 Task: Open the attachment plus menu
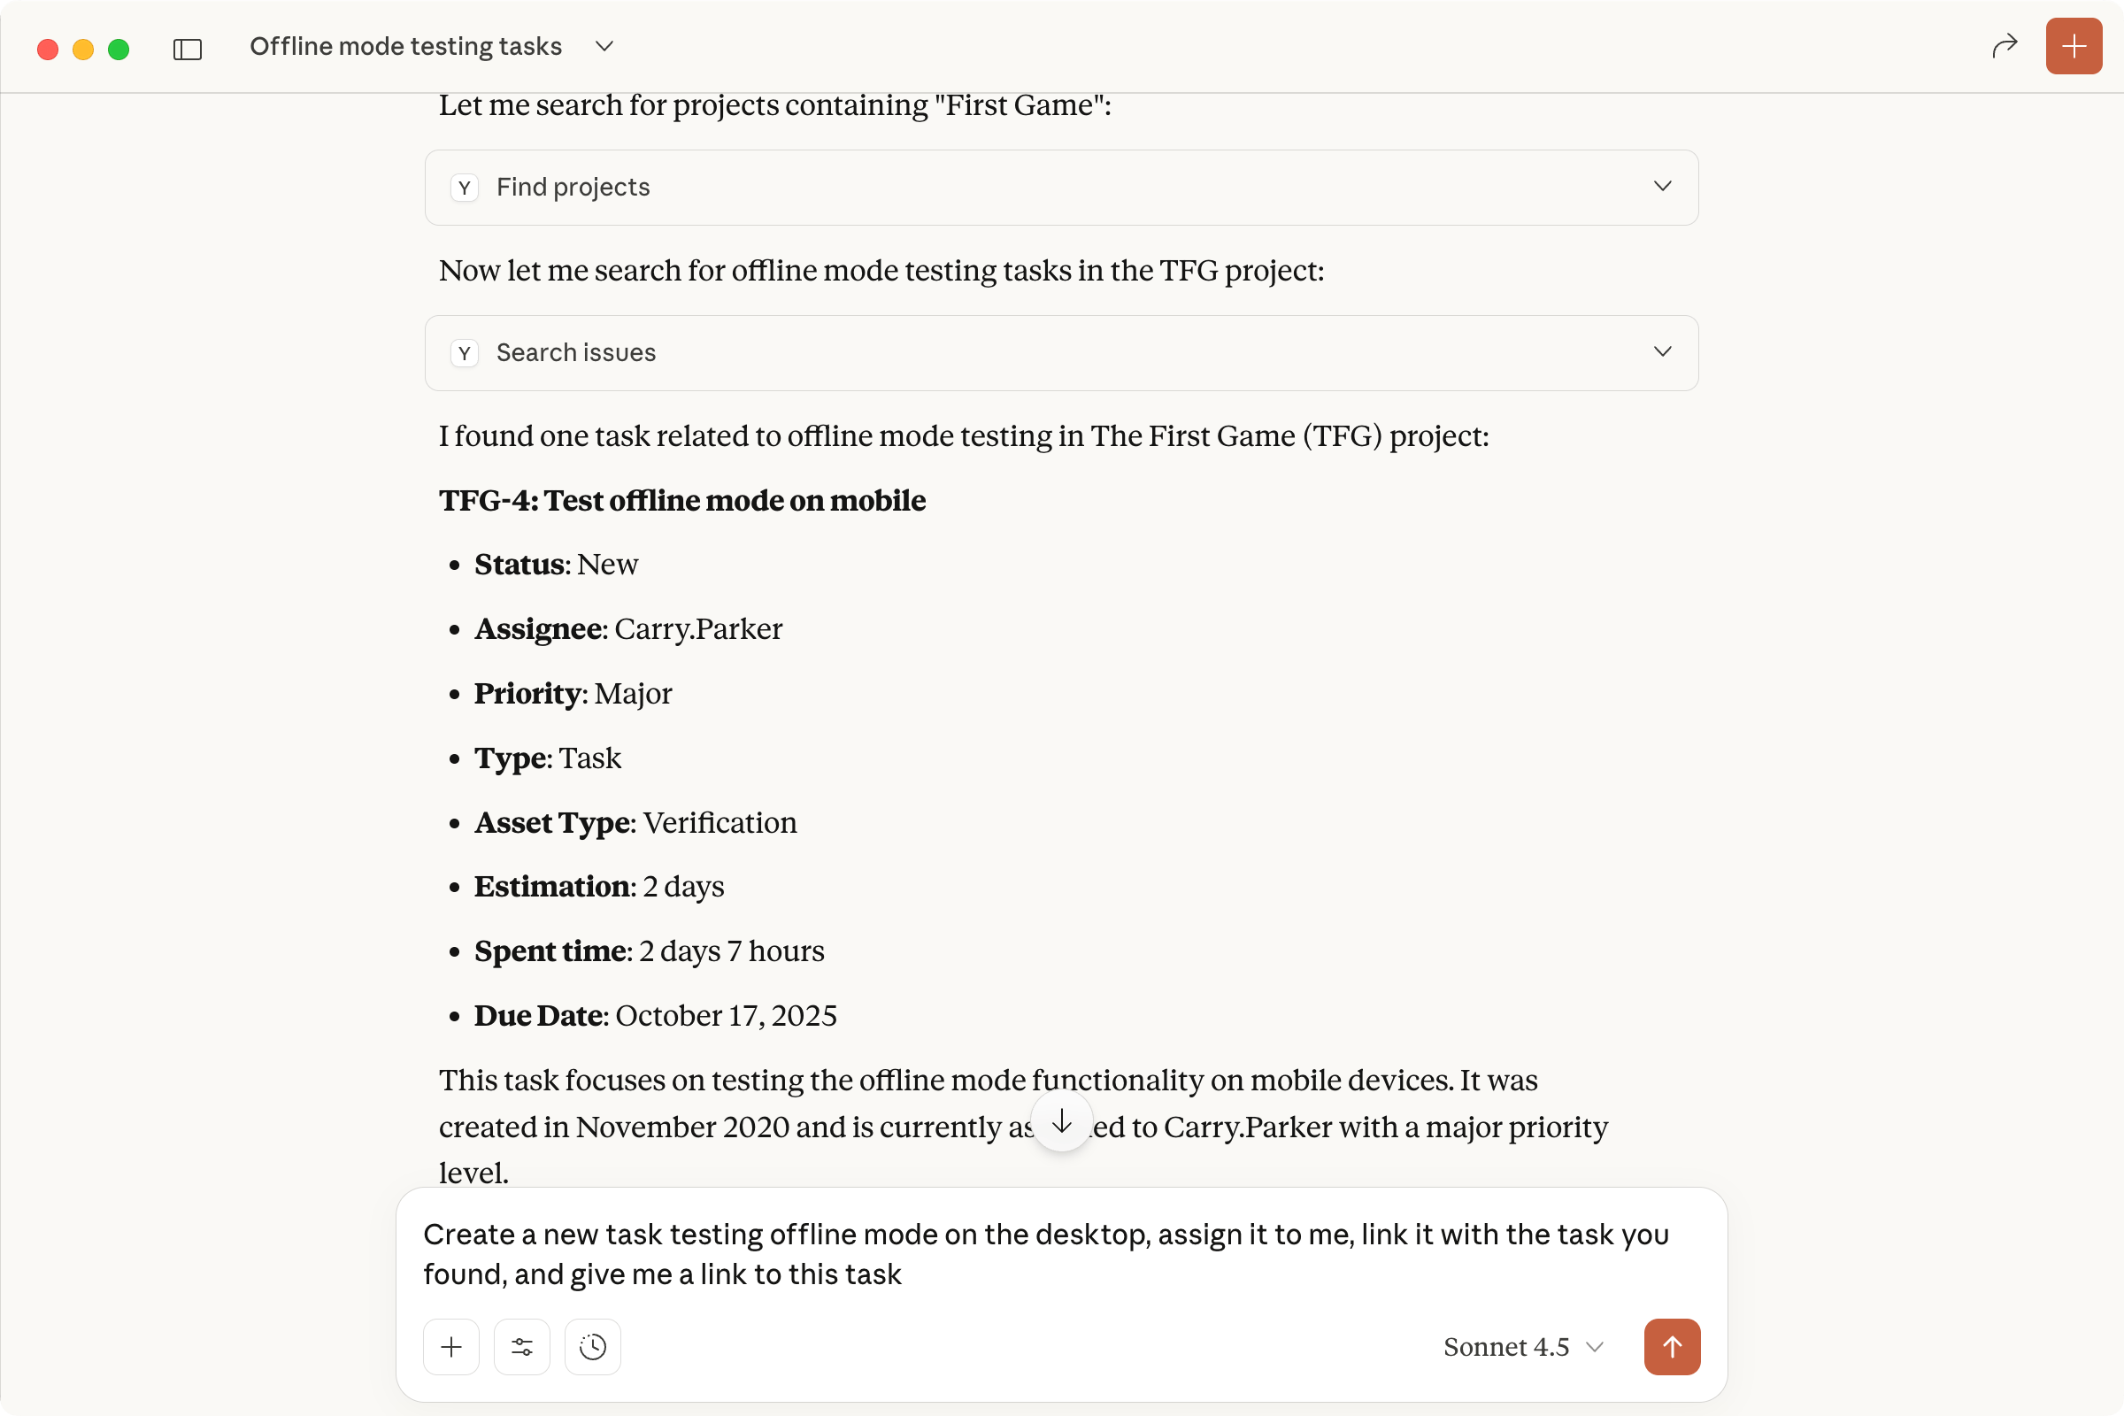[x=450, y=1346]
